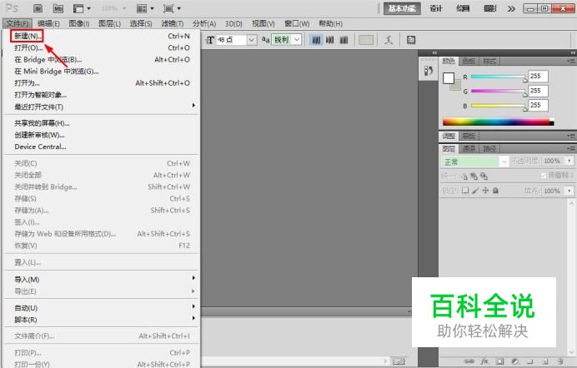This screenshot has height=368, width=577.
Task: Pick a color from the spectrum ramp
Action: pyautogui.click(x=498, y=122)
